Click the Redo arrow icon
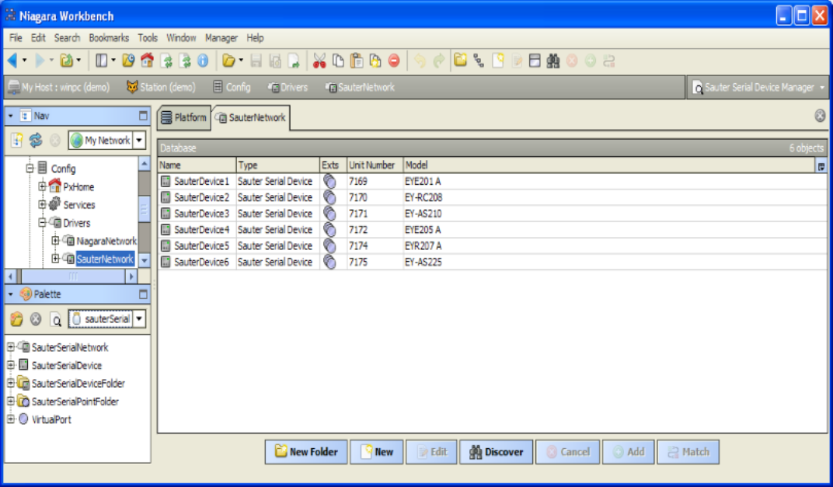The image size is (833, 487). (438, 61)
